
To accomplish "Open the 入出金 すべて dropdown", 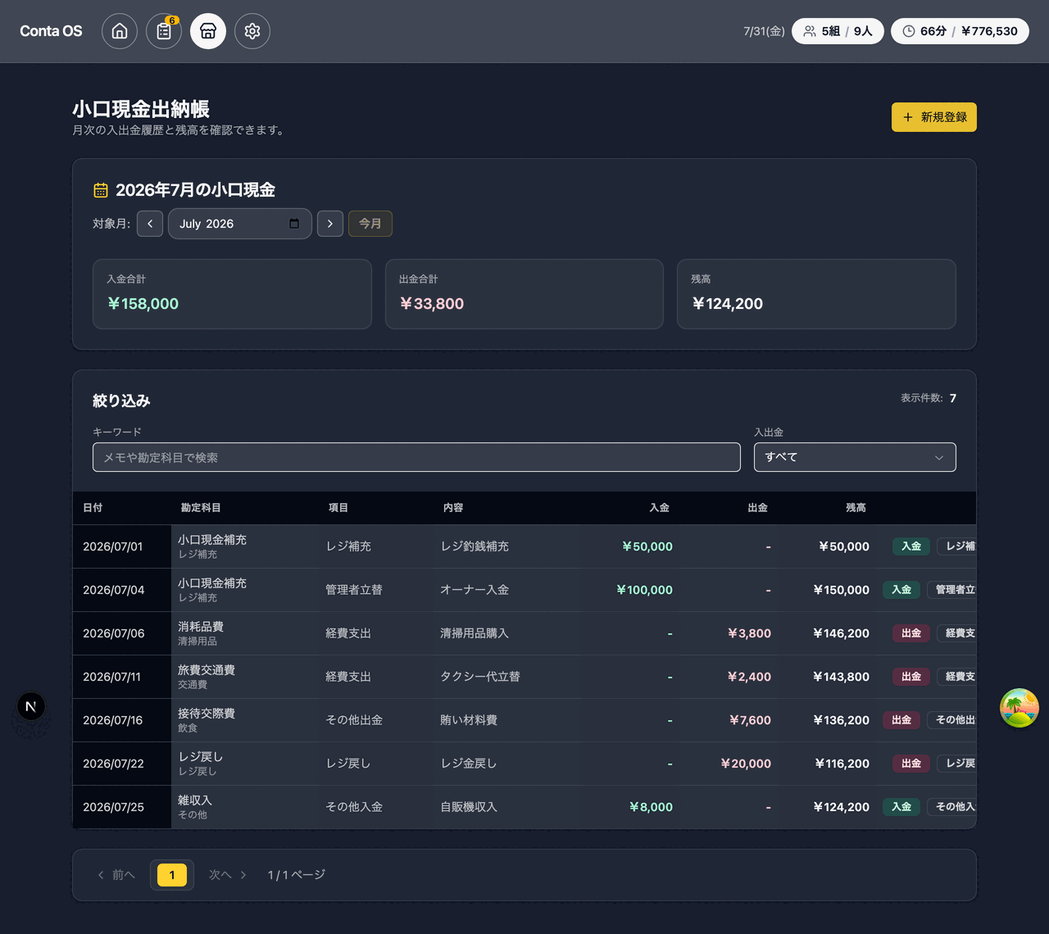I will click(x=855, y=457).
